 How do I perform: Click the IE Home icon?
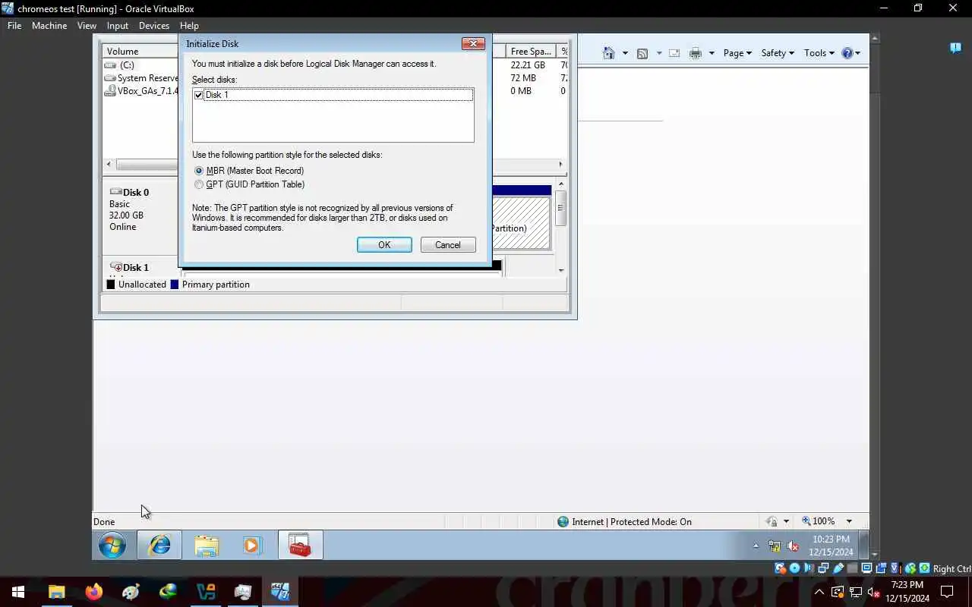[608, 53]
